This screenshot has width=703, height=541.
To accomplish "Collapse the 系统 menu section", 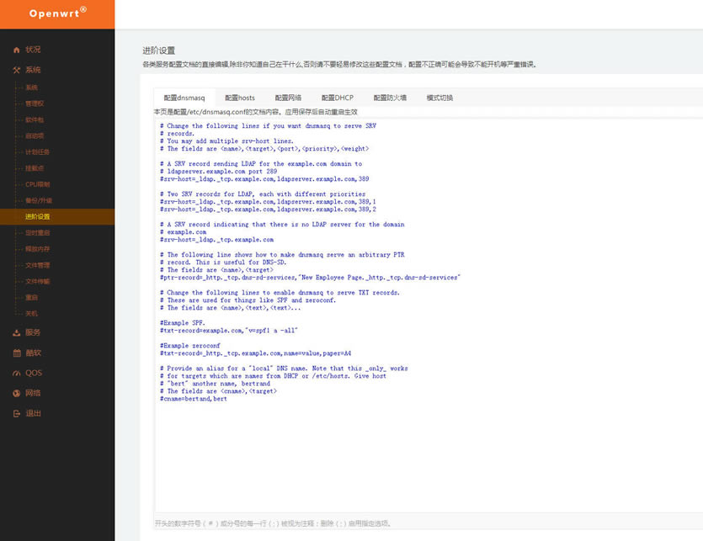I will tap(34, 71).
